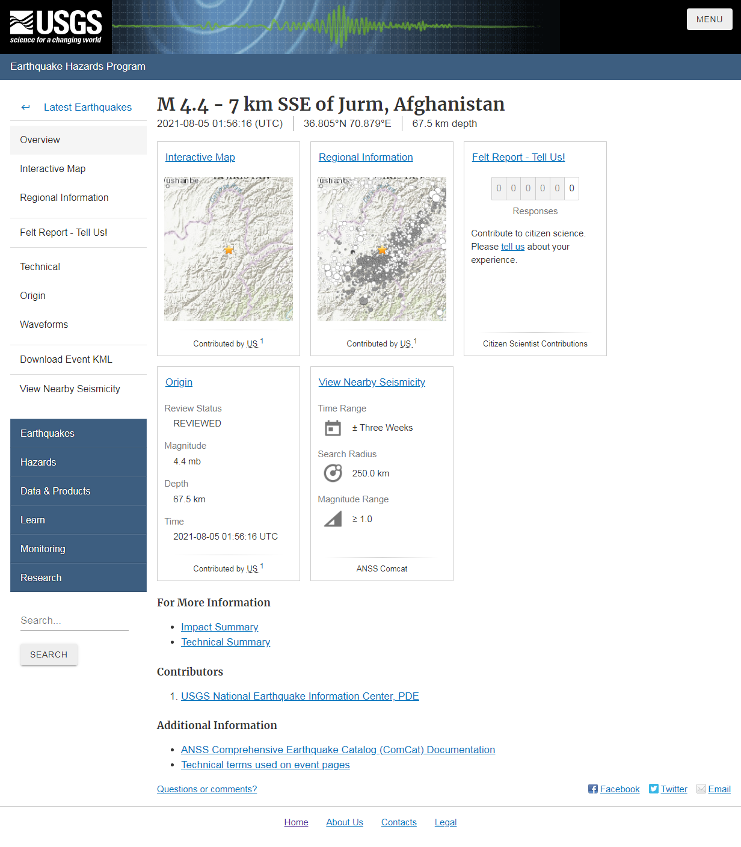Select Interactive Map in the sidebar
Screen dimensions: 741x847
pos(78,168)
